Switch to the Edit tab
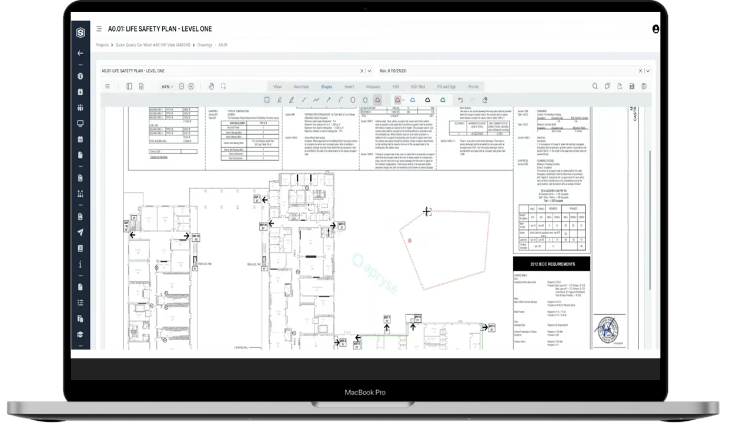Viewport: 736px width, 439px height. (396, 87)
